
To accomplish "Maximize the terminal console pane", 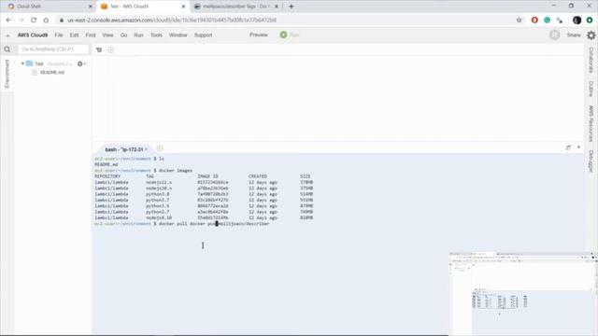I will tap(568, 147).
